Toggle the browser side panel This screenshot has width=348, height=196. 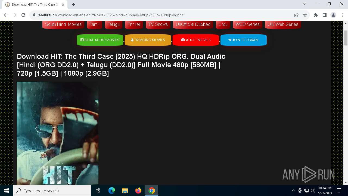coord(325,15)
